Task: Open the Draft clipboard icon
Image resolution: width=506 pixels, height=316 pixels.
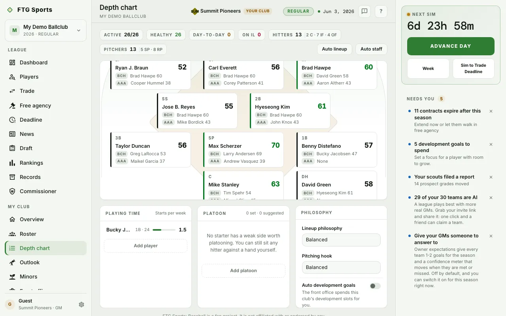Action: tap(12, 148)
